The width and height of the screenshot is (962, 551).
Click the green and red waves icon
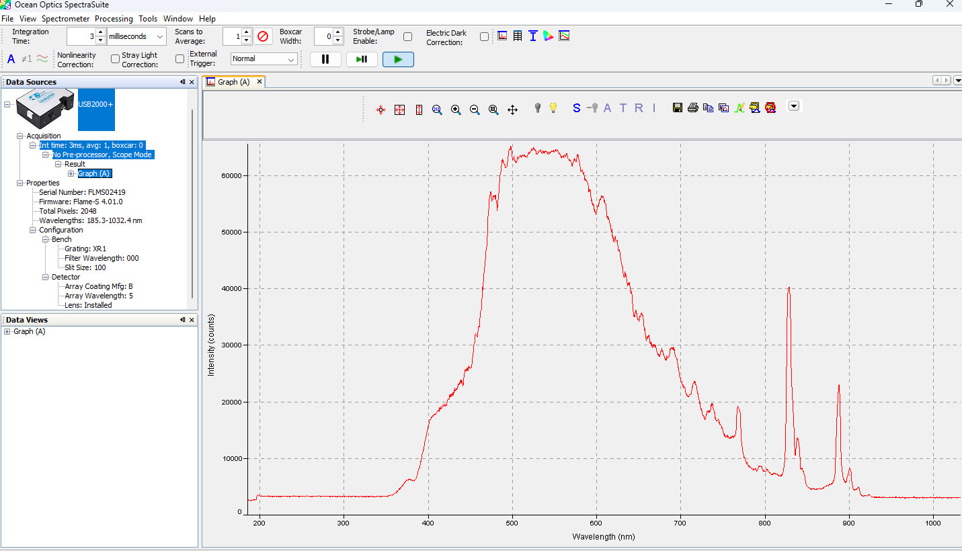42,59
